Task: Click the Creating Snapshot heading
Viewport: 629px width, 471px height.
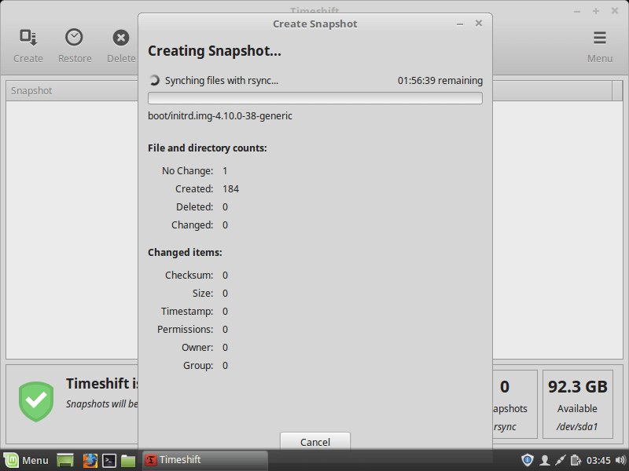Action: [214, 51]
